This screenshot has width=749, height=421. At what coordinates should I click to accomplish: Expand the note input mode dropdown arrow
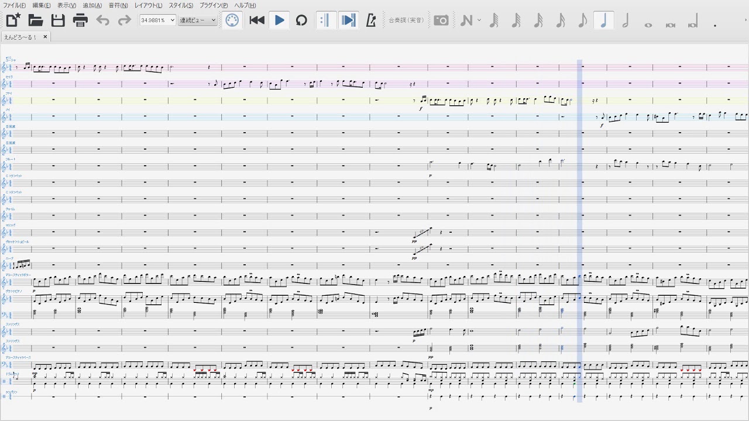coord(479,20)
